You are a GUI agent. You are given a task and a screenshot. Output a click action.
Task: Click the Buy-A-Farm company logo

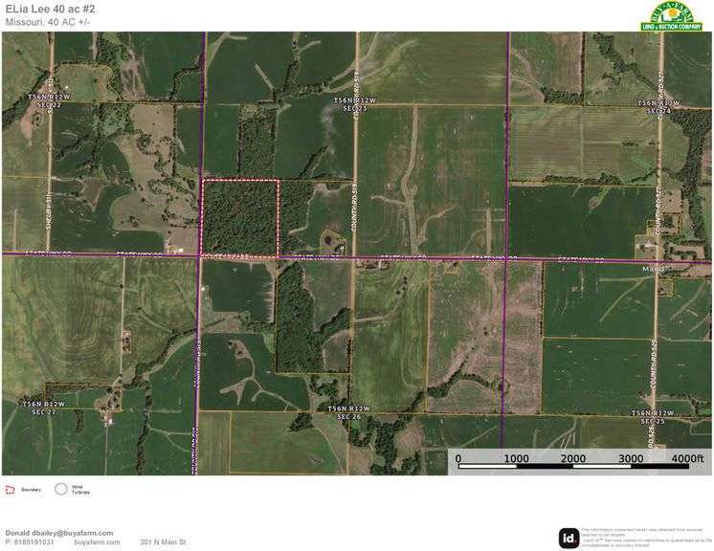click(x=671, y=16)
